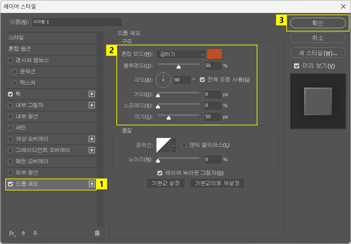Move effect up with the up arrow
351x244 pixels.
coord(23,233)
